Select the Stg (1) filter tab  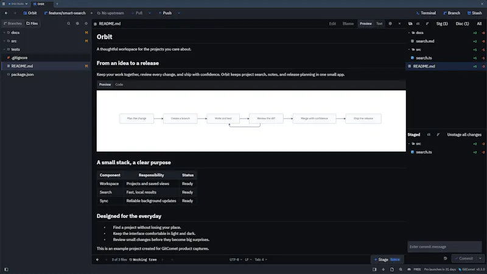[x=442, y=24]
